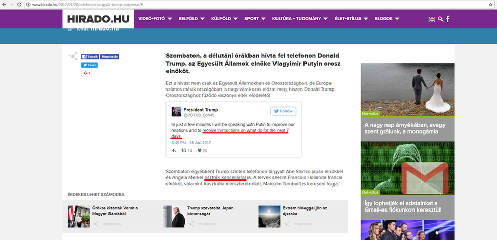Open thumbnail of Extrém hideggel article

click(269, 217)
